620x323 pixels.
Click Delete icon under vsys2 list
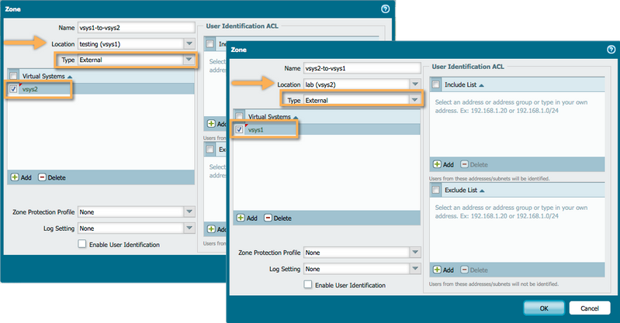42,177
